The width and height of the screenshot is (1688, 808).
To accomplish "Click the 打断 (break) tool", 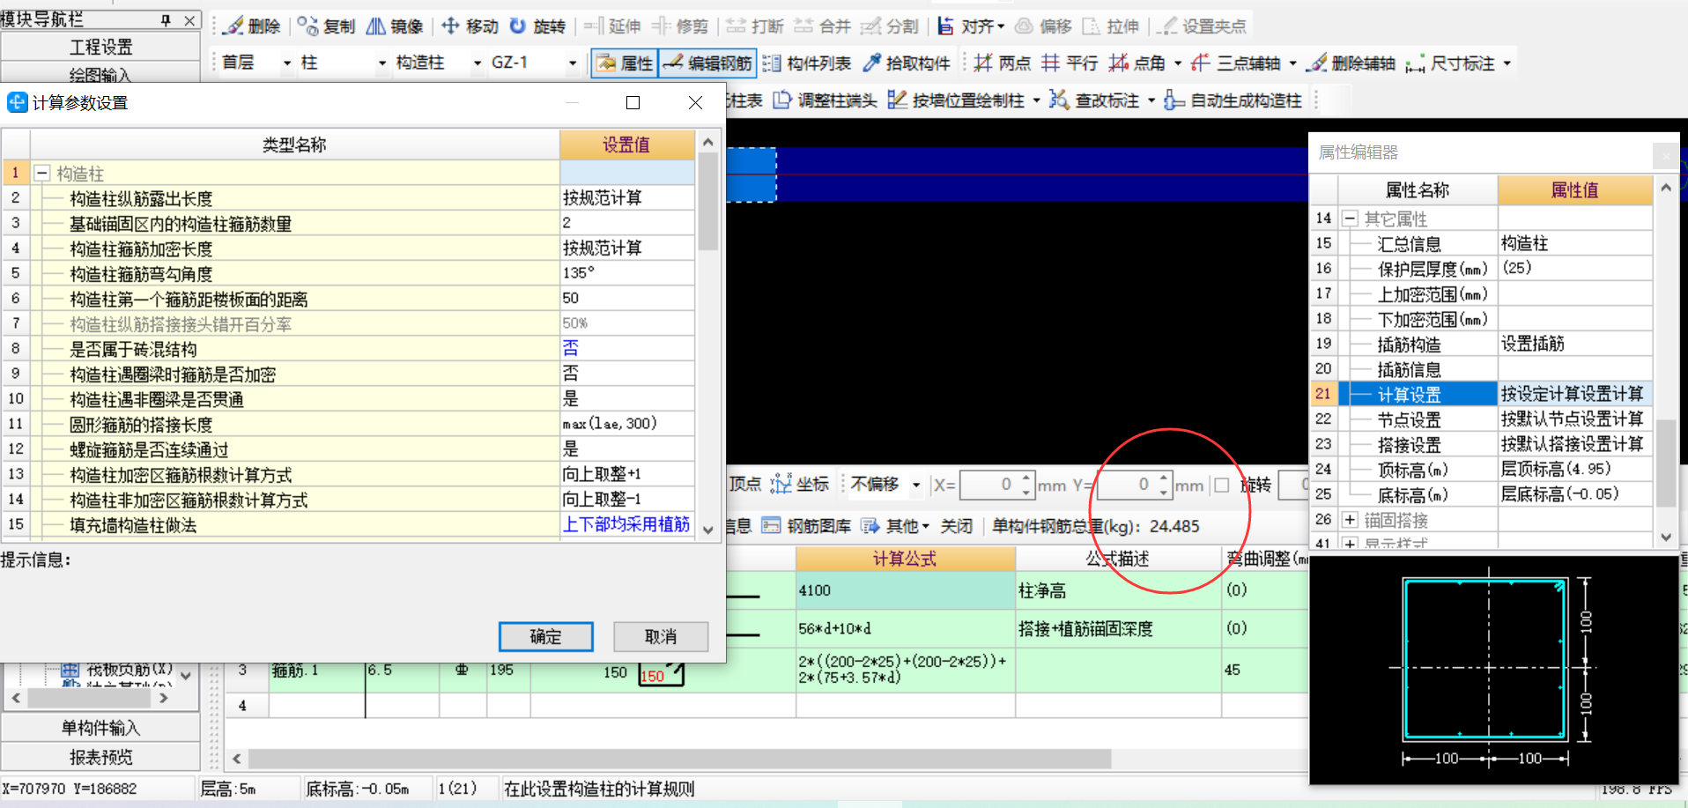I will 755,26.
